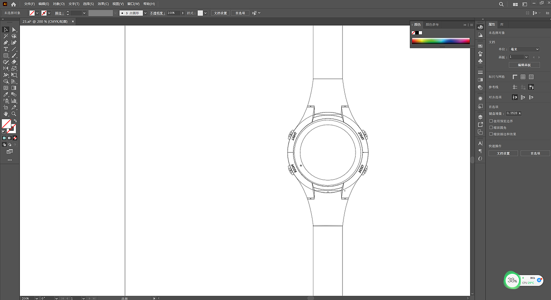Select the Lasso tool
The height and width of the screenshot is (300, 551).
[14, 36]
